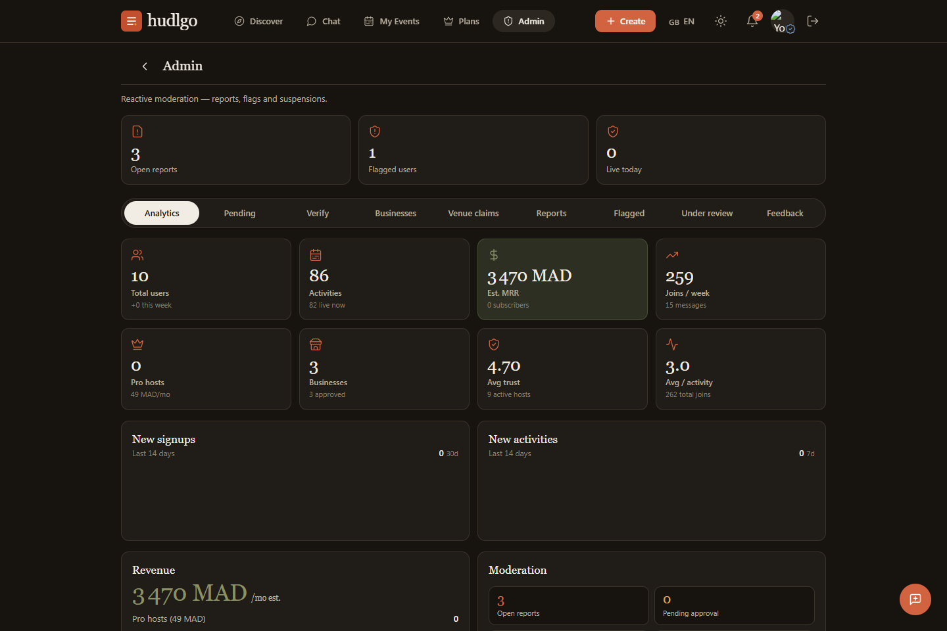
Task: Click the hudlgo wordmark
Action: coord(172,21)
